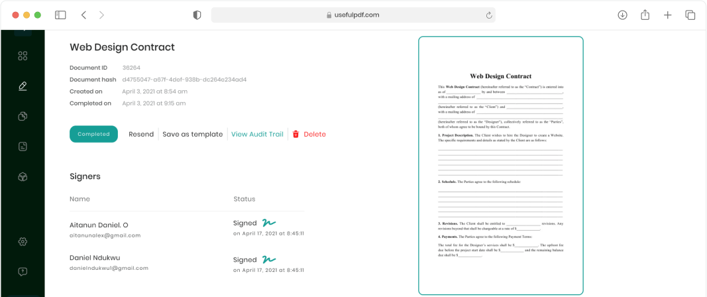Click Save as template
Viewport: 707px width, 297px height.
point(193,134)
